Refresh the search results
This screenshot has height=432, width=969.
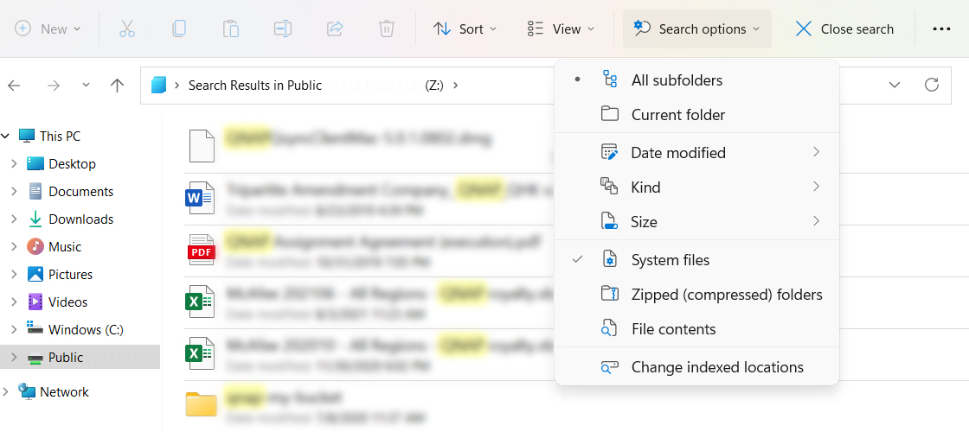932,85
